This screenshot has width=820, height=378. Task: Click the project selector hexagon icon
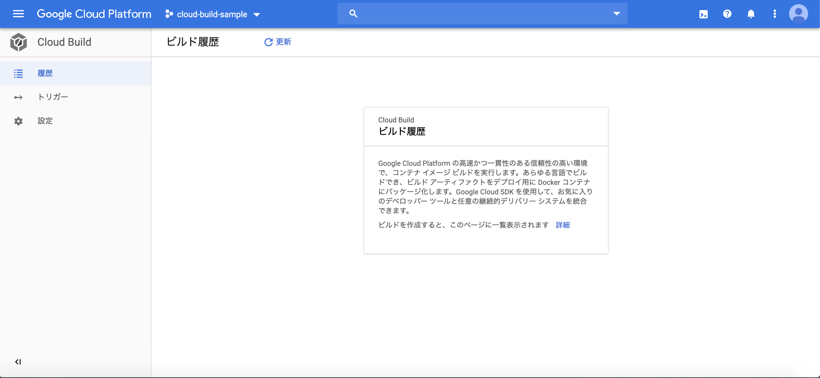169,14
